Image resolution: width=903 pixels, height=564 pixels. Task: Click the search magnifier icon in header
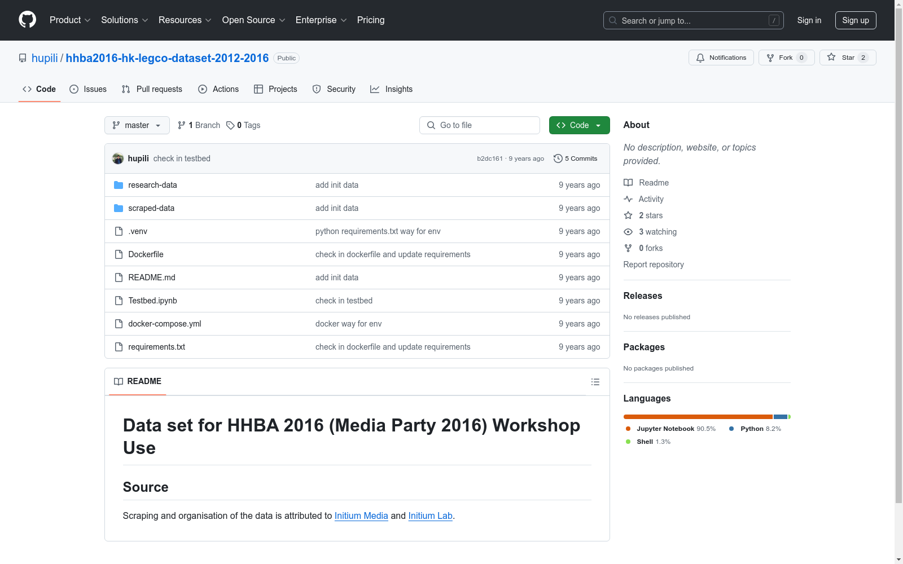[613, 20]
